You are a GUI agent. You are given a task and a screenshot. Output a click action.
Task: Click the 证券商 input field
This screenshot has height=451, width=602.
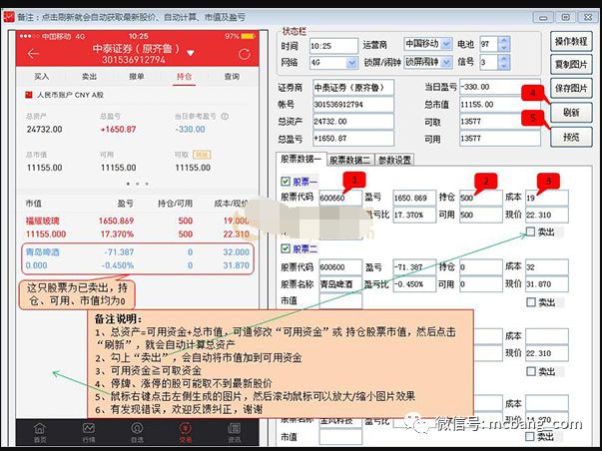[353, 88]
